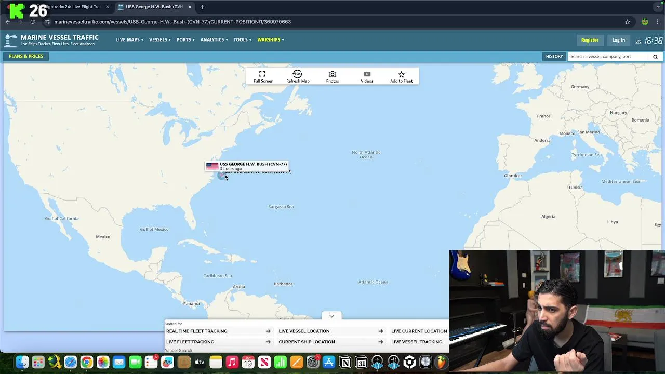This screenshot has width=665, height=374.
Task: Collapse the ad panel with chevron
Action: tap(331, 316)
